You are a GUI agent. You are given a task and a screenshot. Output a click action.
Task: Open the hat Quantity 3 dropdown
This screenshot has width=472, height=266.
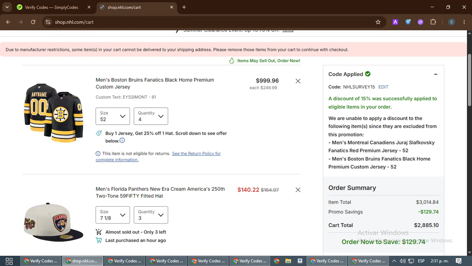pos(151,215)
